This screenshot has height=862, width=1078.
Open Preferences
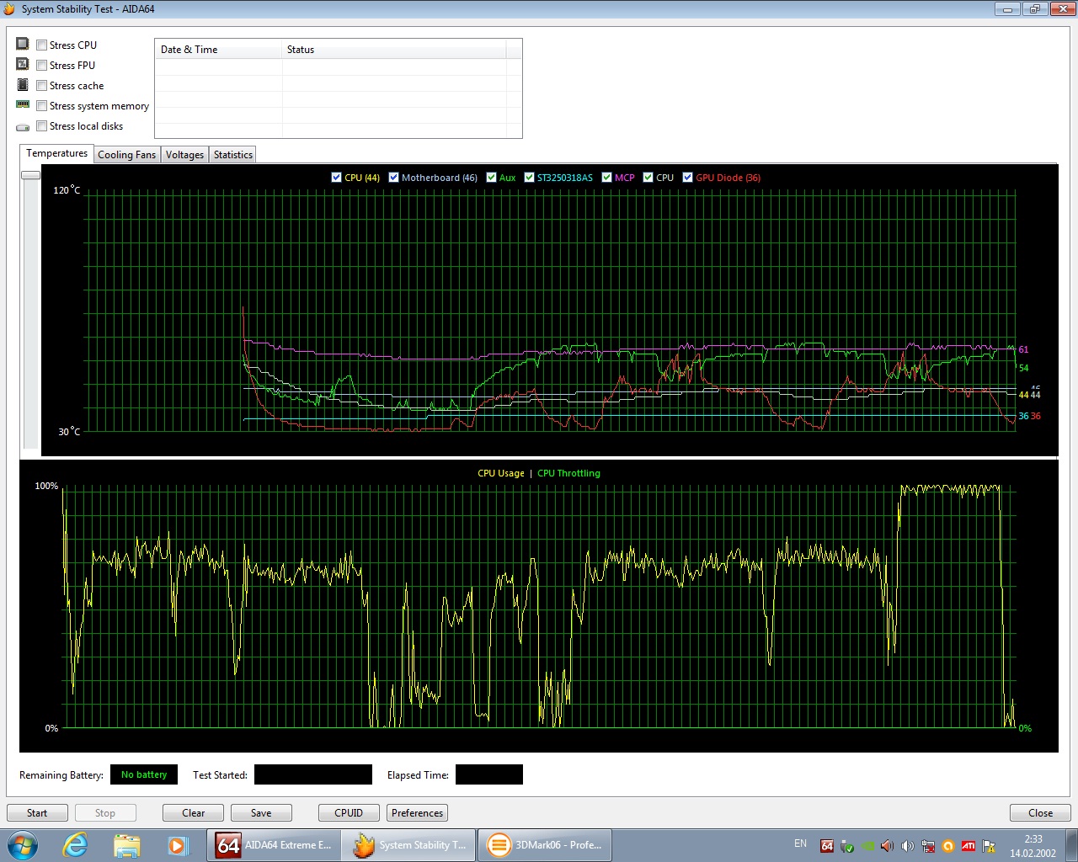pos(417,813)
